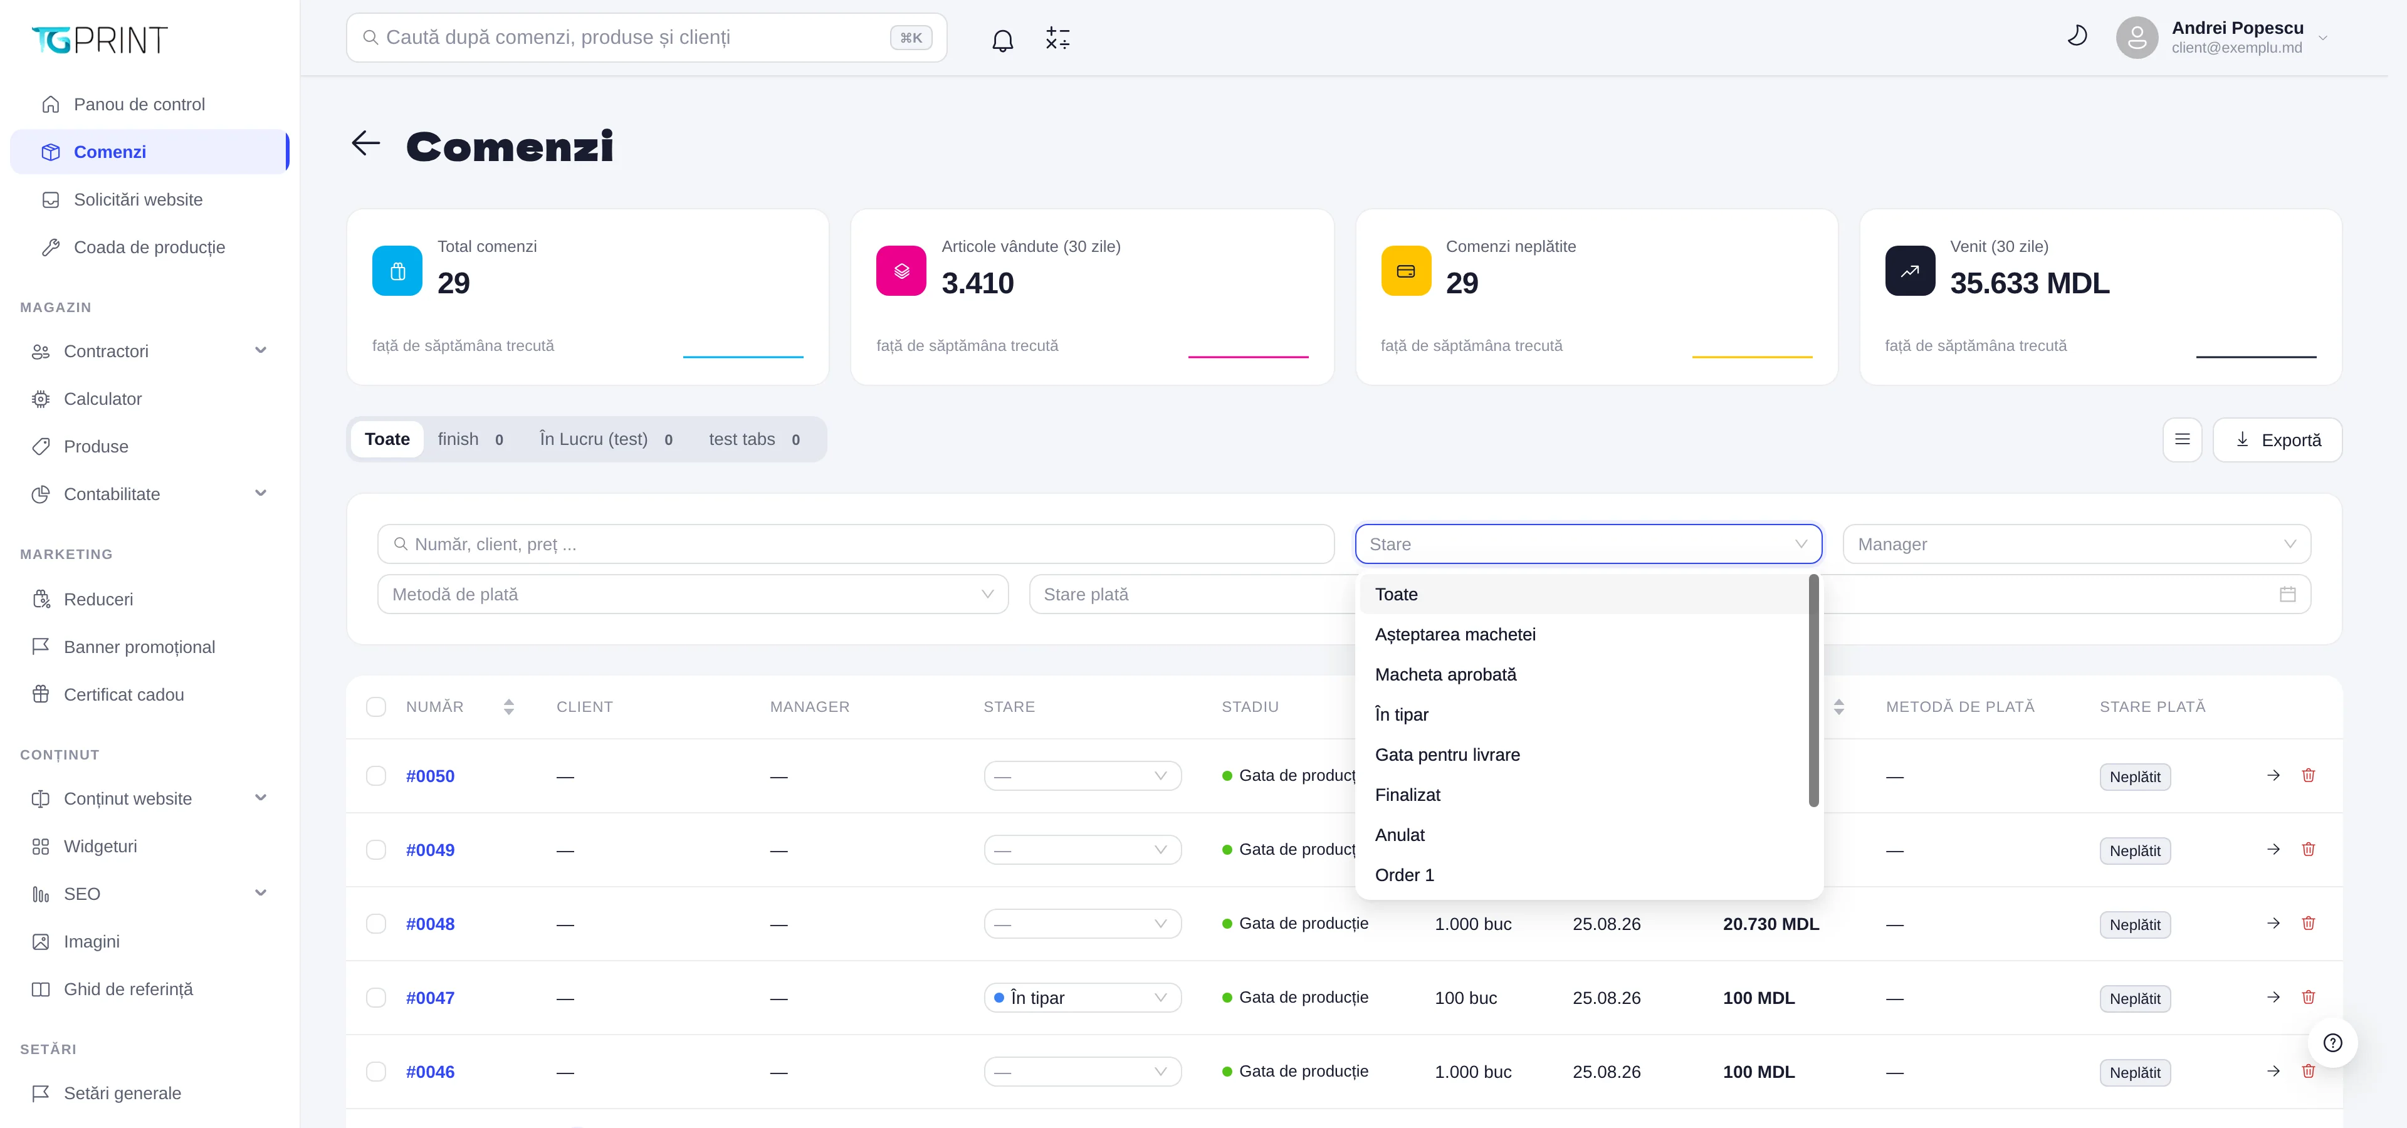Expand the Contractori sidebar menu
This screenshot has width=2407, height=1128.
150,351
